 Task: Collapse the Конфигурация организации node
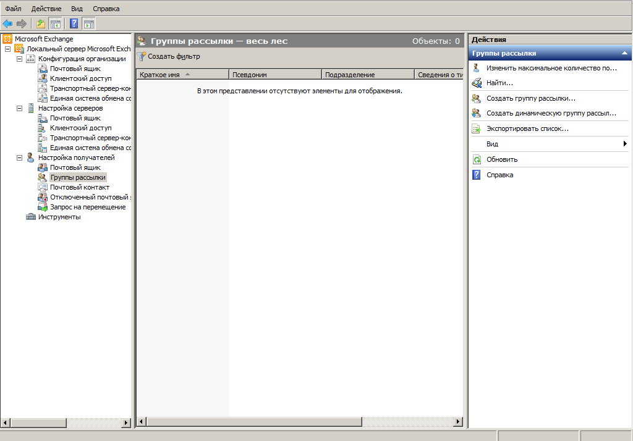pyautogui.click(x=19, y=59)
